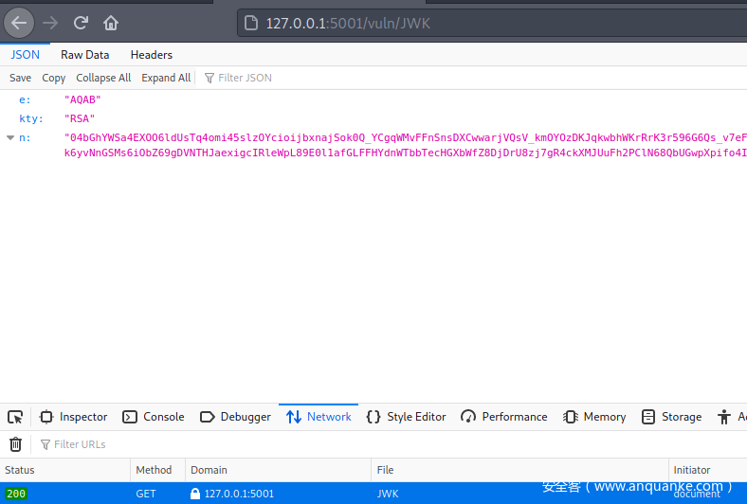Open the Headers tab
747x504 pixels.
[152, 55]
